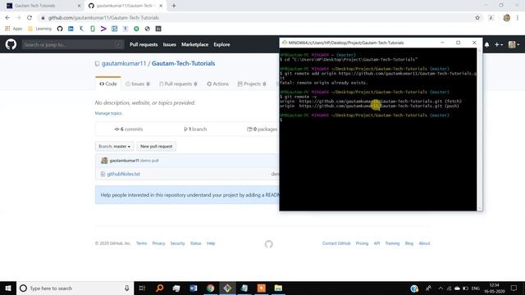Open the create new plus dropdown

(x=499, y=44)
